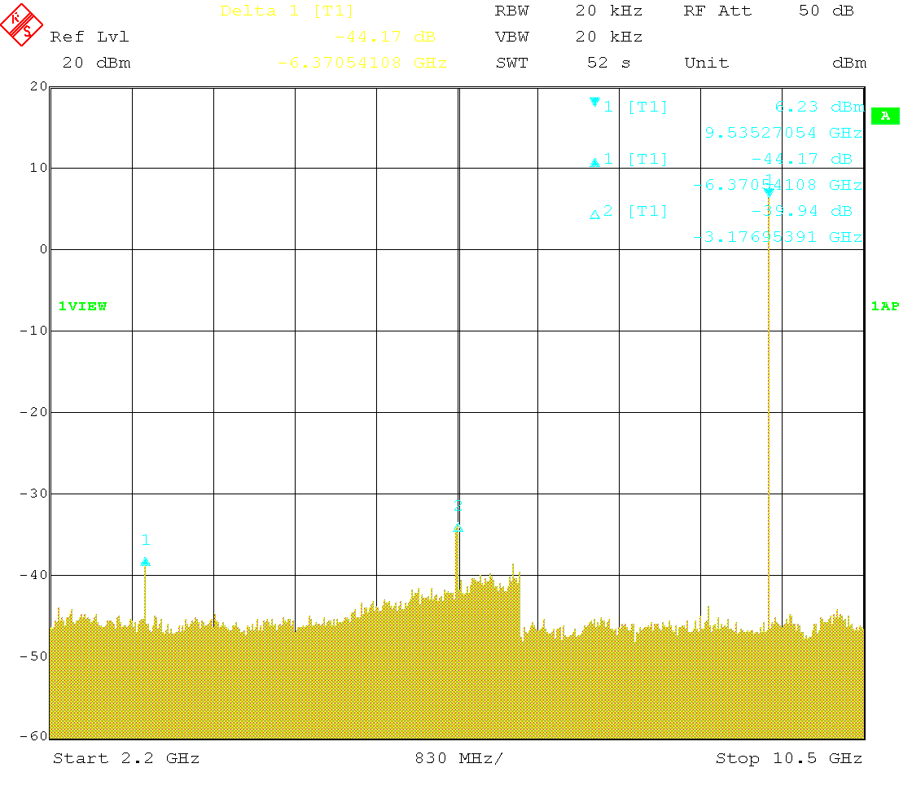Click the sweep time '52 s' value
The image size is (912, 803).
coord(609,63)
